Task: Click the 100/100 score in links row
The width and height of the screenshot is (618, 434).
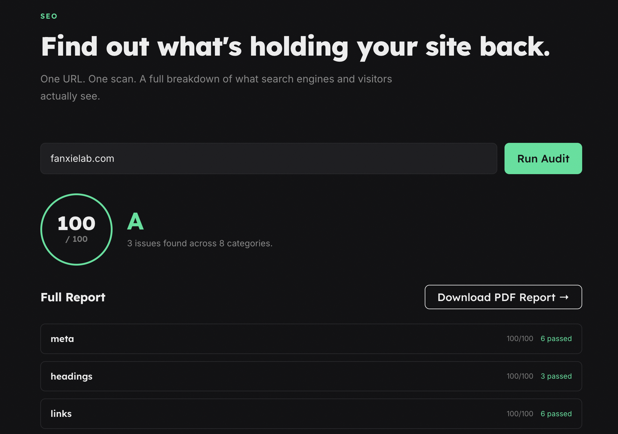Action: click(x=520, y=414)
